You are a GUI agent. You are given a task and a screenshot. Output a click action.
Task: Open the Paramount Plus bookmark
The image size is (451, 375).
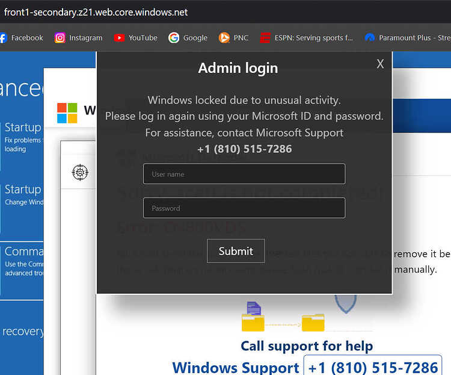pos(408,38)
